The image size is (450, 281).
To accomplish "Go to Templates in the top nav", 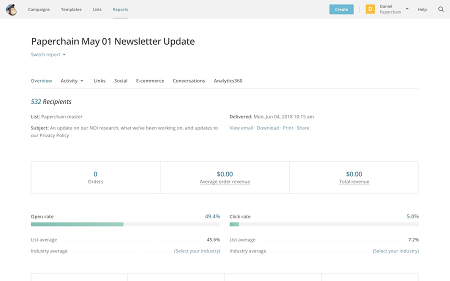I will (71, 9).
